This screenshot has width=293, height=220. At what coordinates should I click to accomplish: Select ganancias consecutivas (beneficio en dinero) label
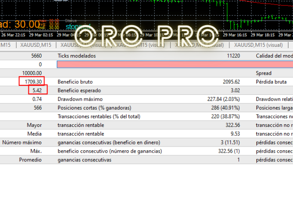coord(109,143)
